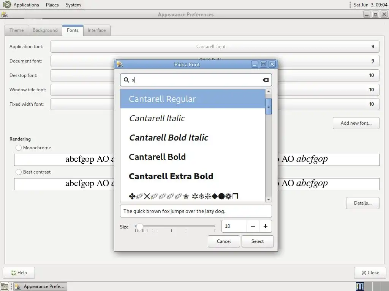Image resolution: width=389 pixels, height=291 pixels.
Task: Click the font list scroll-down arrow
Action: click(x=269, y=199)
